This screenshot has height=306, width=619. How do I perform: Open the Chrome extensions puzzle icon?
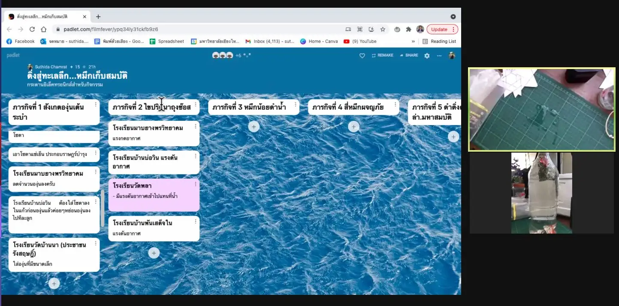coord(409,29)
